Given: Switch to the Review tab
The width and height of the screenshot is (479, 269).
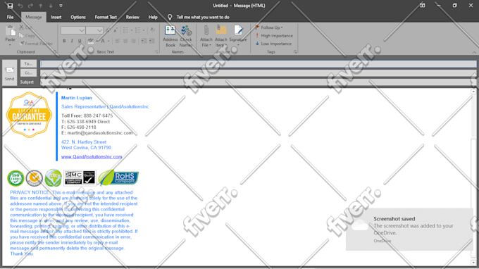Looking at the screenshot, I should tap(132, 17).
